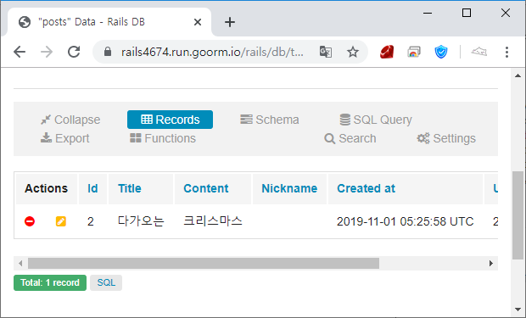Viewport: 526px width, 318px height.
Task: Click the vertical page scrollbar thumb
Action: pos(518,215)
